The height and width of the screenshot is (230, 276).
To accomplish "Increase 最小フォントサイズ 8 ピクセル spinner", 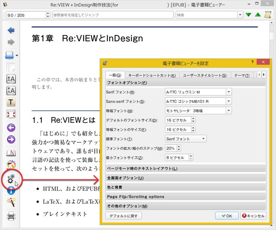I will tap(191, 156).
